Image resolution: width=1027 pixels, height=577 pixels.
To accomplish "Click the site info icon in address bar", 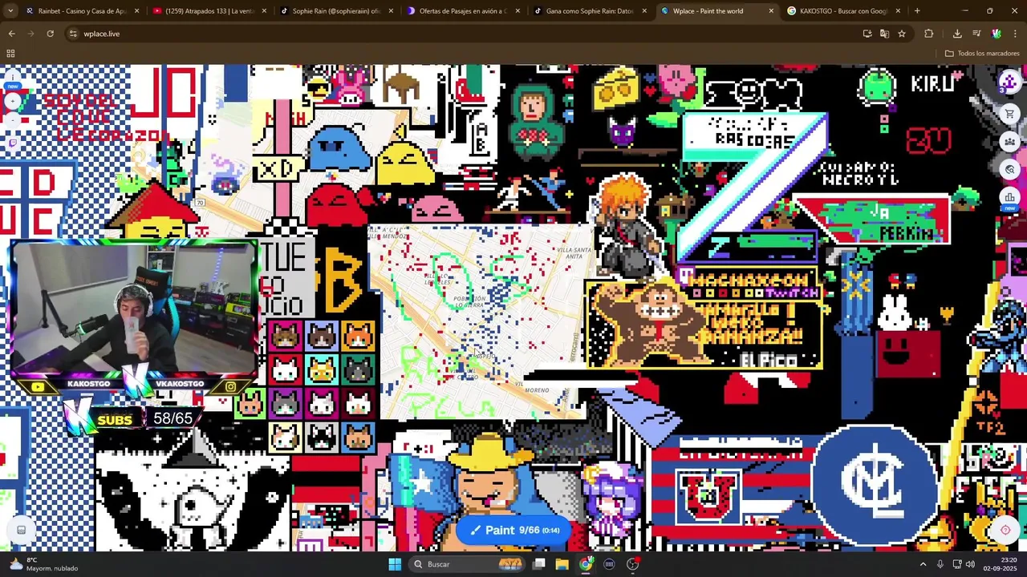I will 73,34.
